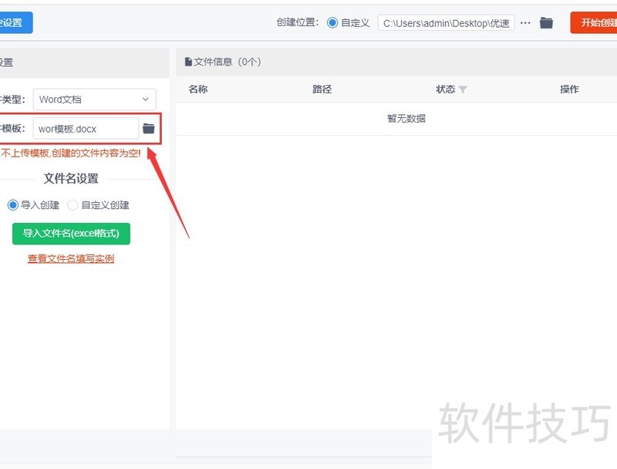
Task: Select the 自定义 radio for 创建位置
Action: point(333,22)
